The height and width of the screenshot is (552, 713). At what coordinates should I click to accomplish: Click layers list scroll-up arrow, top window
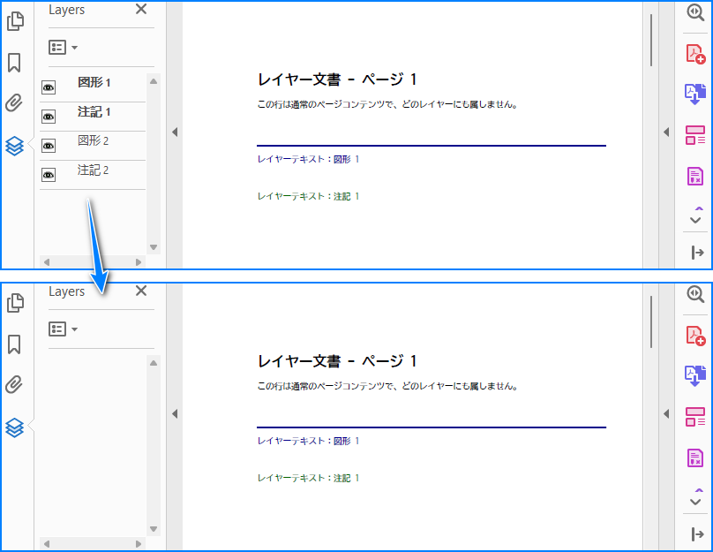click(x=154, y=81)
